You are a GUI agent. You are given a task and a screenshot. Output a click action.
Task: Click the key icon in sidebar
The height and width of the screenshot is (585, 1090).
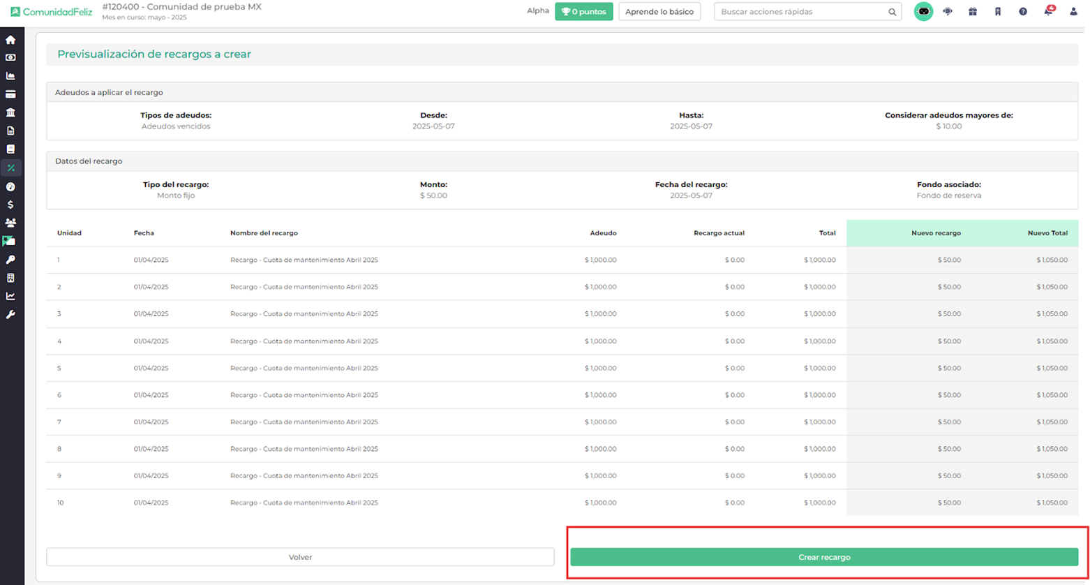[10, 260]
